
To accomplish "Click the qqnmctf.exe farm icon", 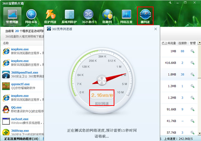I will pyautogui.click(x=6, y=86).
